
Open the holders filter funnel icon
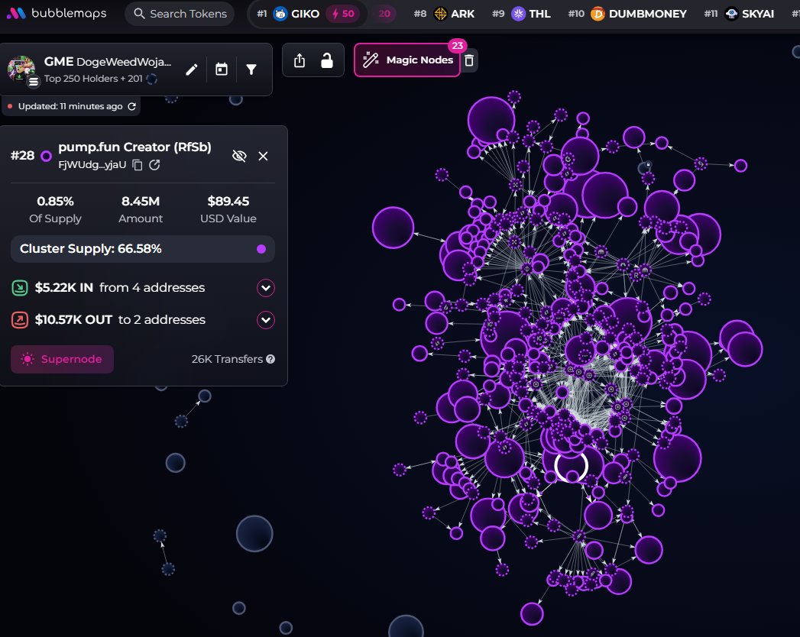tap(251, 70)
